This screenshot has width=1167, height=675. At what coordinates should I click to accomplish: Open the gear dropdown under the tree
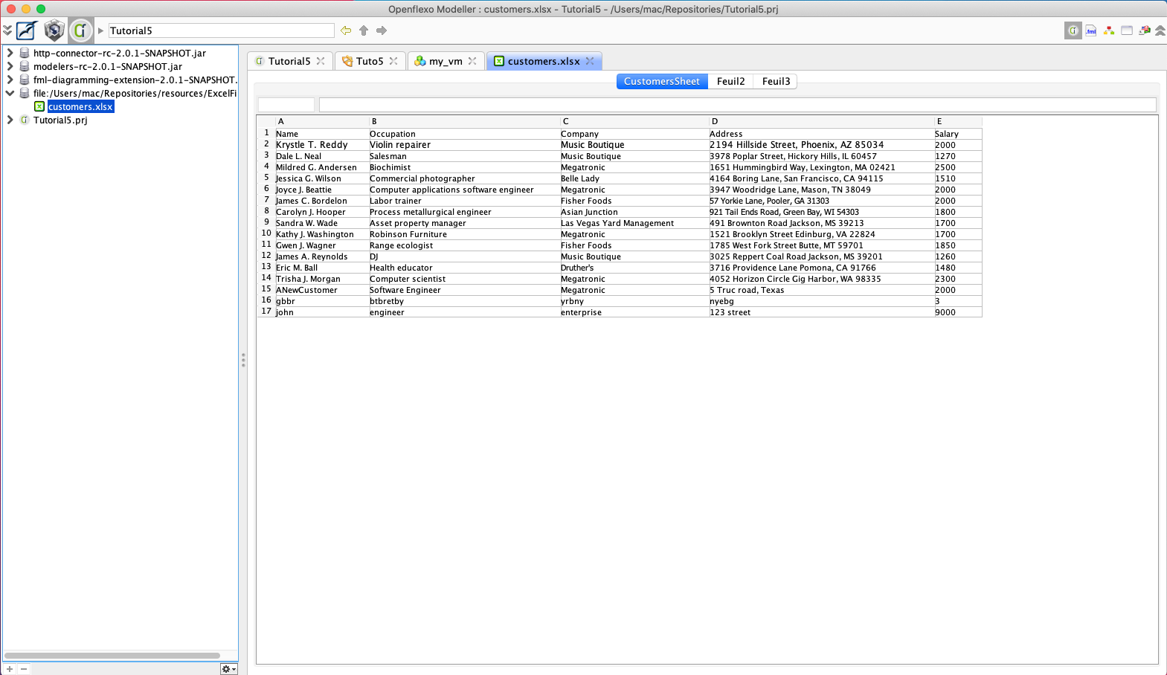tap(228, 669)
